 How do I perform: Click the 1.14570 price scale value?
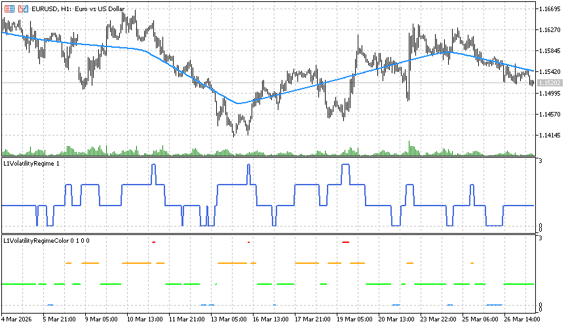(x=550, y=115)
